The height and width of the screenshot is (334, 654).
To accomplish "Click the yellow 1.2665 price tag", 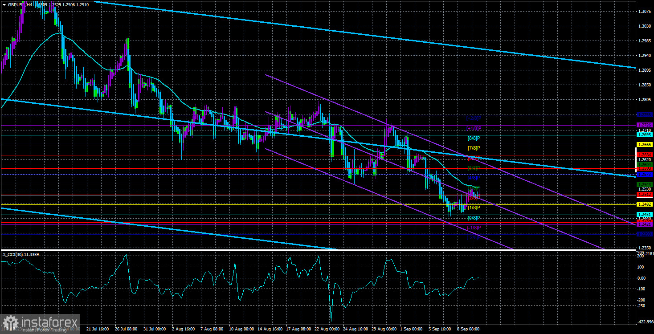I will coord(645,145).
